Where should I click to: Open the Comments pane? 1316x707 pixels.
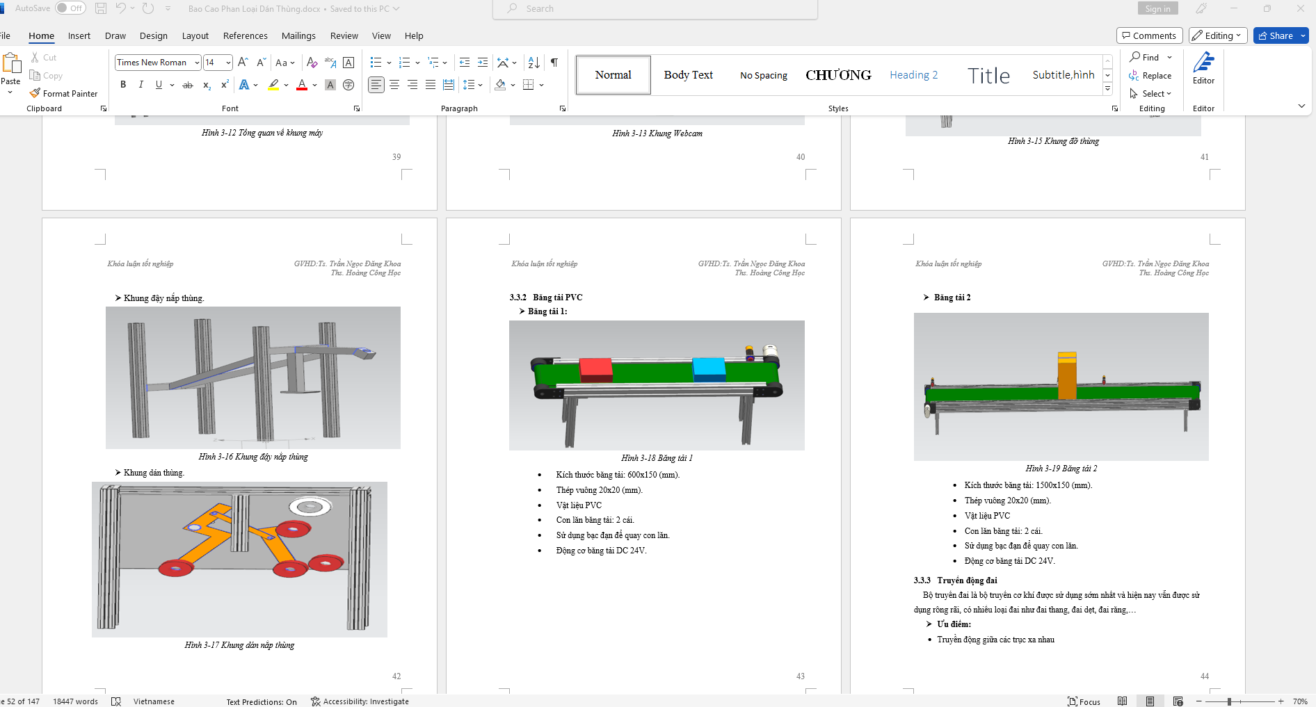pos(1149,35)
